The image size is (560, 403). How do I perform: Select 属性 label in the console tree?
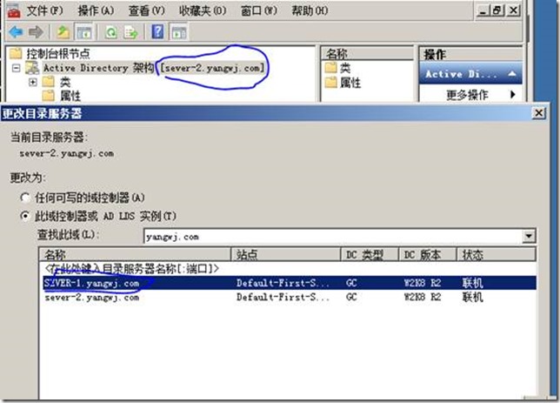(x=70, y=96)
